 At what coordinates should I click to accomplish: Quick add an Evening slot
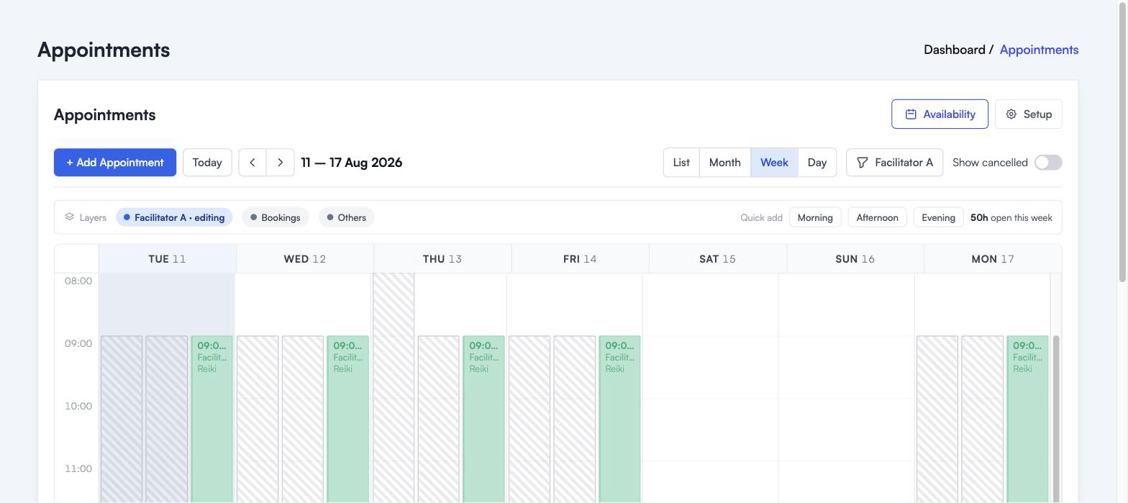(x=939, y=217)
